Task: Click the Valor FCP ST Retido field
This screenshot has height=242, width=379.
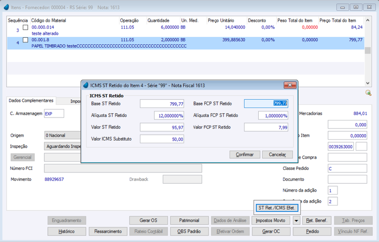Action: point(266,127)
